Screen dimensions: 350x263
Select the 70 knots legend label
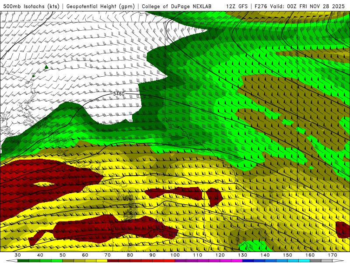click(108, 255)
